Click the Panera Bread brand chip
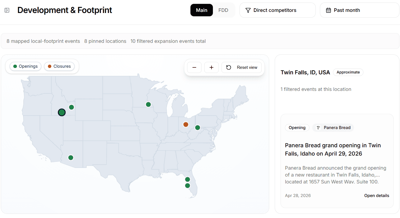Image resolution: width=400 pixels, height=218 pixels. click(x=333, y=128)
